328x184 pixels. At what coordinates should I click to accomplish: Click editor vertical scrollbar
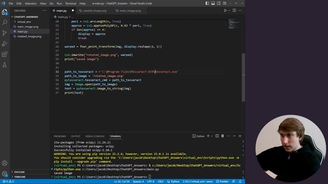point(243,77)
